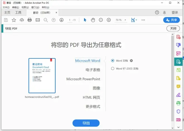
Task: Click the star bookmark icon
Action: tap(14, 20)
